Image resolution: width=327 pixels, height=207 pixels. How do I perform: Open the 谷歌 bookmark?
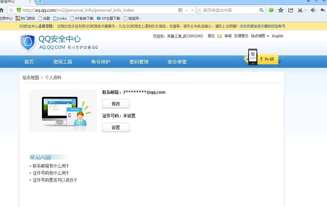[x=45, y=18]
